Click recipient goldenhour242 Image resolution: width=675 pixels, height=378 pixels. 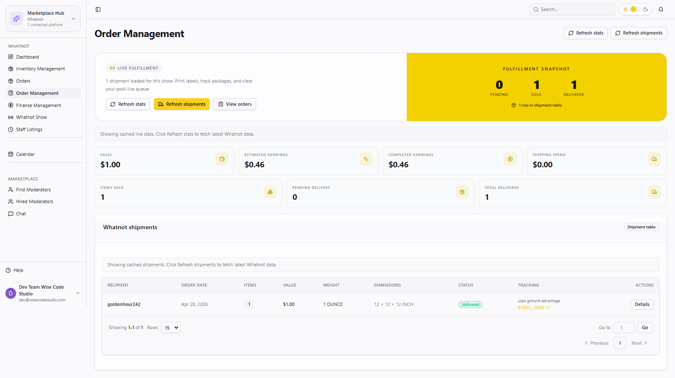pyautogui.click(x=124, y=304)
